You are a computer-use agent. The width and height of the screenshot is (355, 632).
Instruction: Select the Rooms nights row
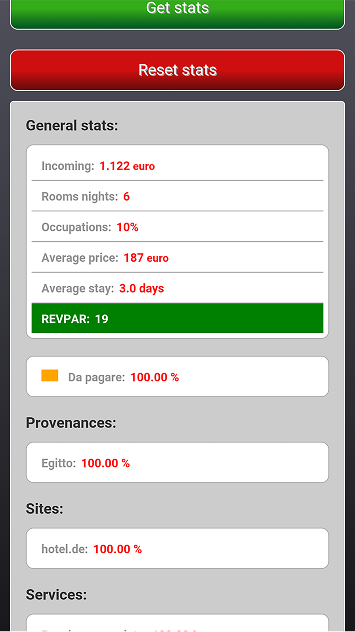177,196
